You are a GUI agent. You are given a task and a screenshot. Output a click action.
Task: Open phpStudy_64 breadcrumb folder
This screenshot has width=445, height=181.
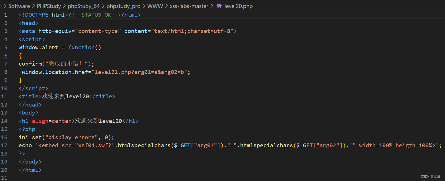click(84, 6)
